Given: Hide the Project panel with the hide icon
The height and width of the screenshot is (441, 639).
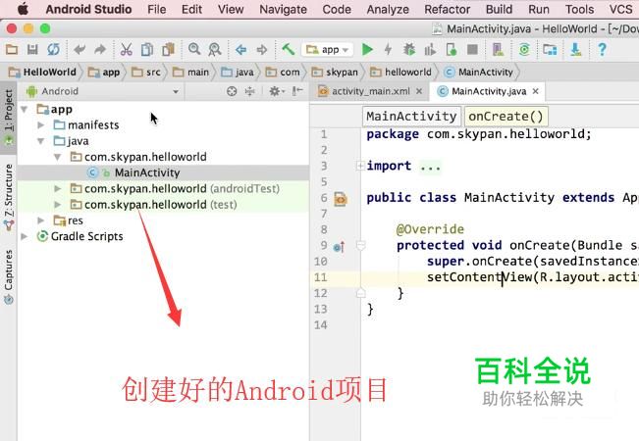Looking at the screenshot, I should [297, 91].
